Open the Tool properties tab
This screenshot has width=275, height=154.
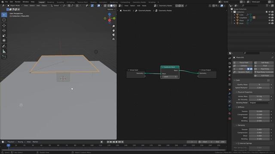(x=230, y=58)
